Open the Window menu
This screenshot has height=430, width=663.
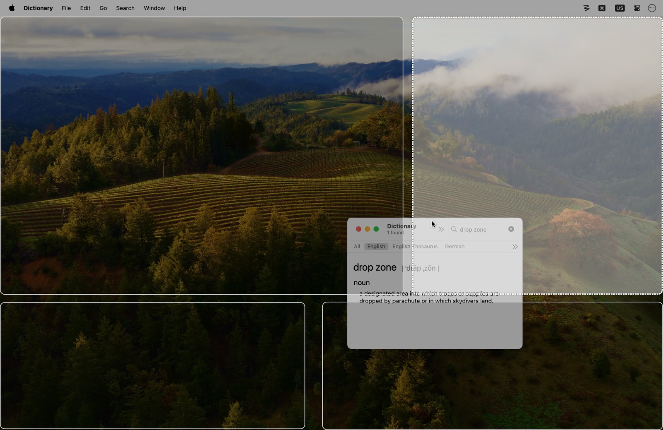(154, 8)
